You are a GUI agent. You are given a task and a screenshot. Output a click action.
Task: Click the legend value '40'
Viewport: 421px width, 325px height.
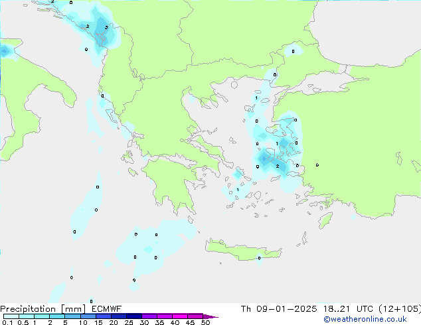pos(175,322)
